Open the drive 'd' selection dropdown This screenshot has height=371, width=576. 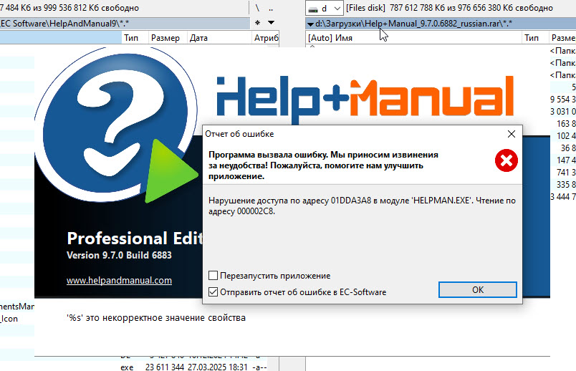click(x=325, y=8)
